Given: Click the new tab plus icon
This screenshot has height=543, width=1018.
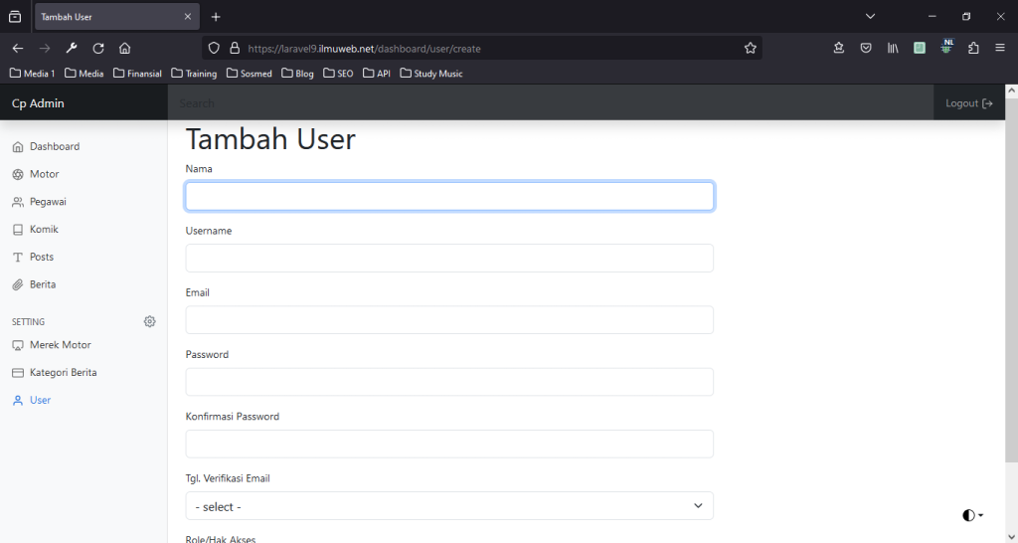Looking at the screenshot, I should [216, 17].
